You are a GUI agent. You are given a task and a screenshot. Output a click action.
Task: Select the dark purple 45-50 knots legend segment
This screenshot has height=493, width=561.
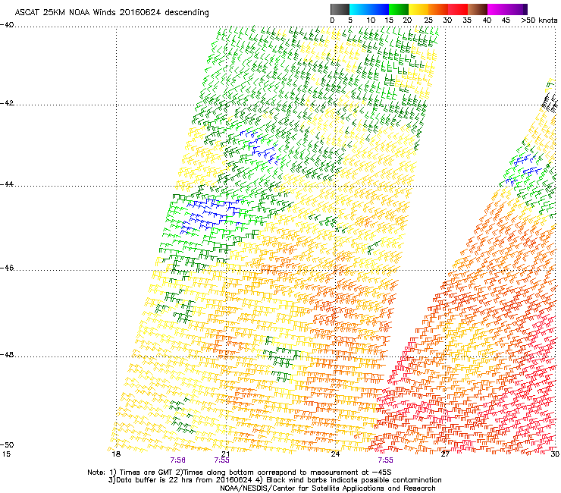(517, 9)
